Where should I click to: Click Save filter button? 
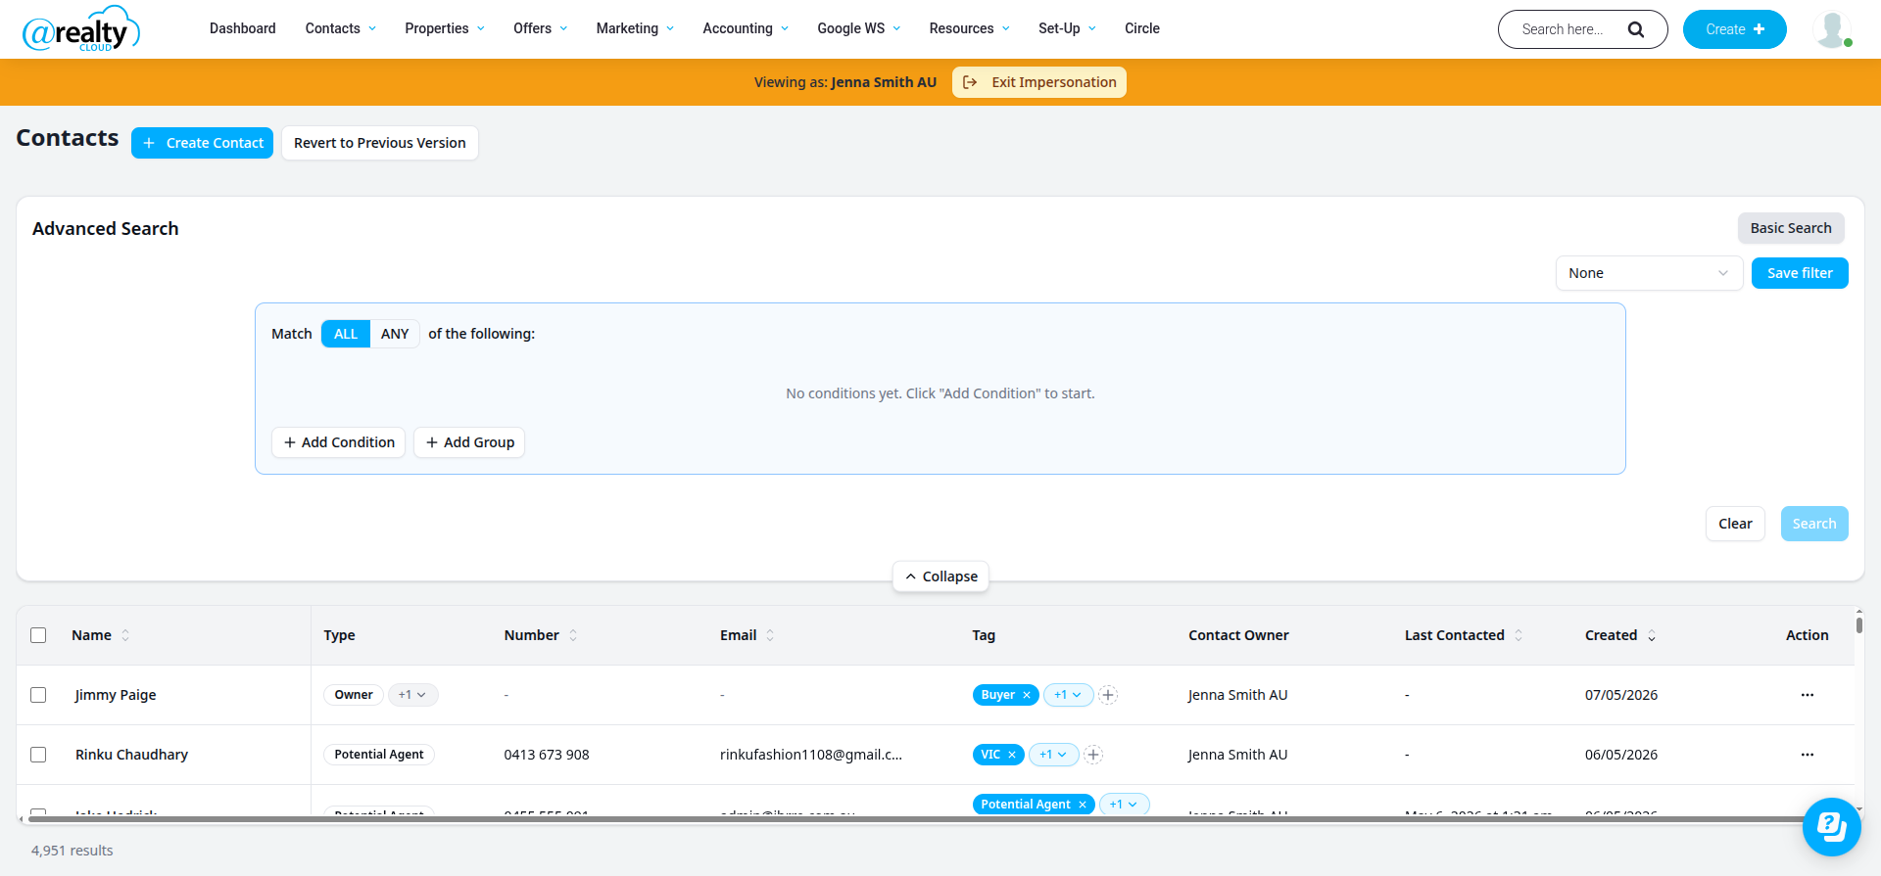(x=1800, y=273)
